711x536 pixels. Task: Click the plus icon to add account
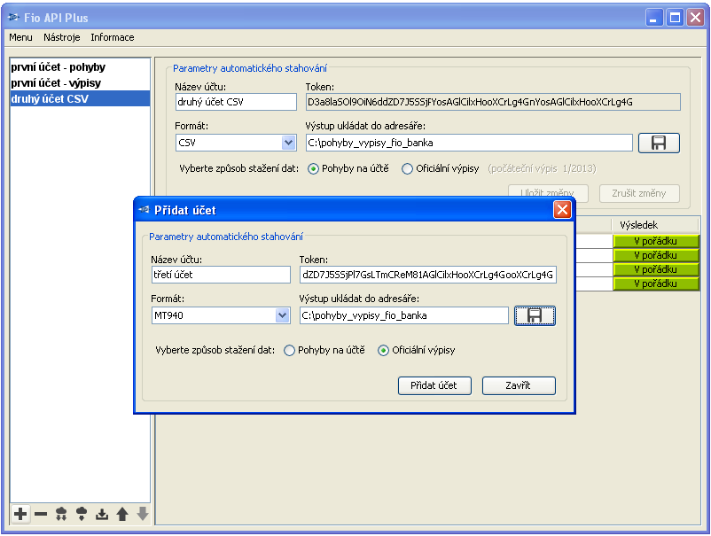[20, 514]
